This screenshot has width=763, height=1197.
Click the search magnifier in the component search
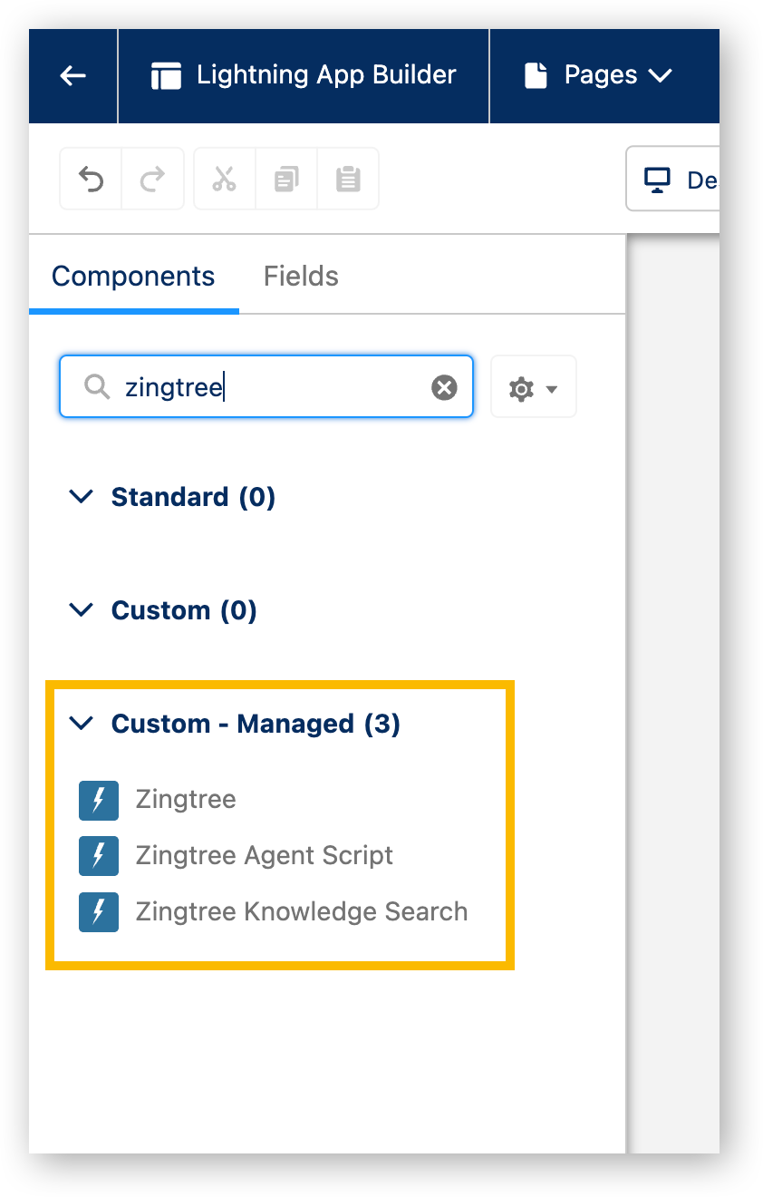point(95,386)
